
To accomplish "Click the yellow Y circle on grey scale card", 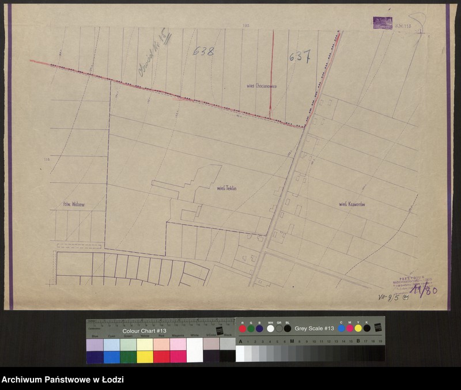I will (x=358, y=328).
